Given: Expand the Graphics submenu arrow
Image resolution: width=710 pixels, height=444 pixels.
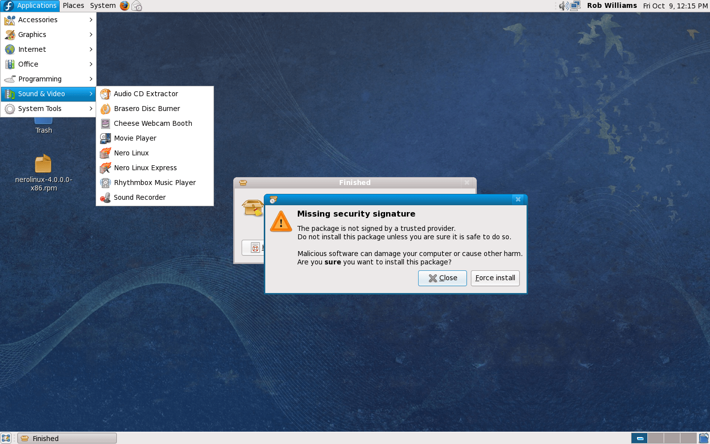Looking at the screenshot, I should [x=91, y=35].
